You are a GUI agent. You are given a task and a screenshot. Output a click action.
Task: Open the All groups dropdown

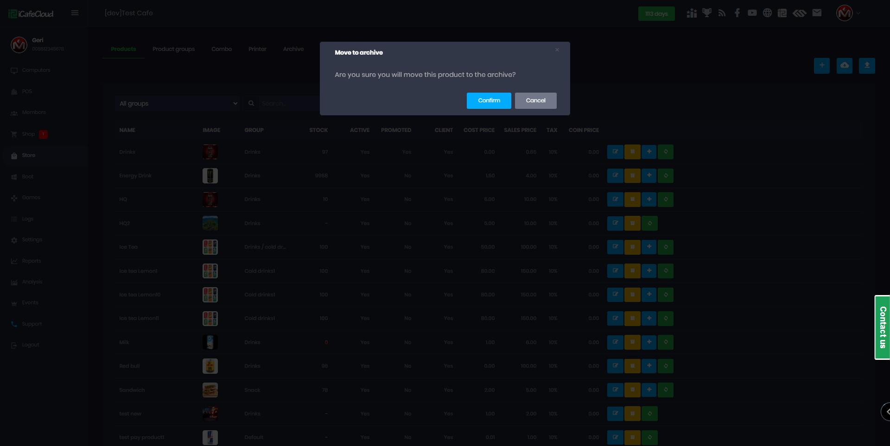pyautogui.click(x=178, y=103)
